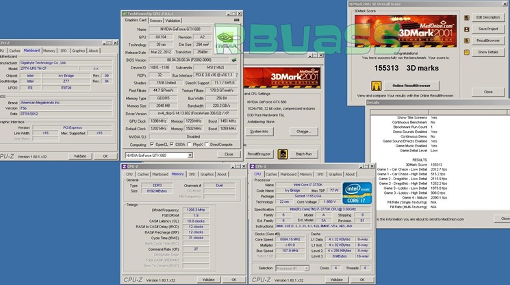Click the Z title icon of CPU-Z Memory window

click(x=124, y=166)
